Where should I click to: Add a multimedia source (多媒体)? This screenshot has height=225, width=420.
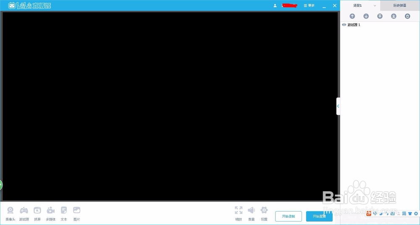51,214
